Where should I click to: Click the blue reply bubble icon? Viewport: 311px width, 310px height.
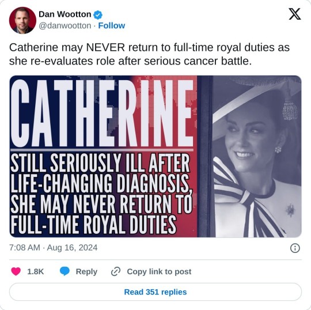(x=65, y=271)
